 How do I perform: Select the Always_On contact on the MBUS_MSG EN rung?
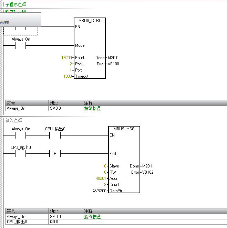21,135
